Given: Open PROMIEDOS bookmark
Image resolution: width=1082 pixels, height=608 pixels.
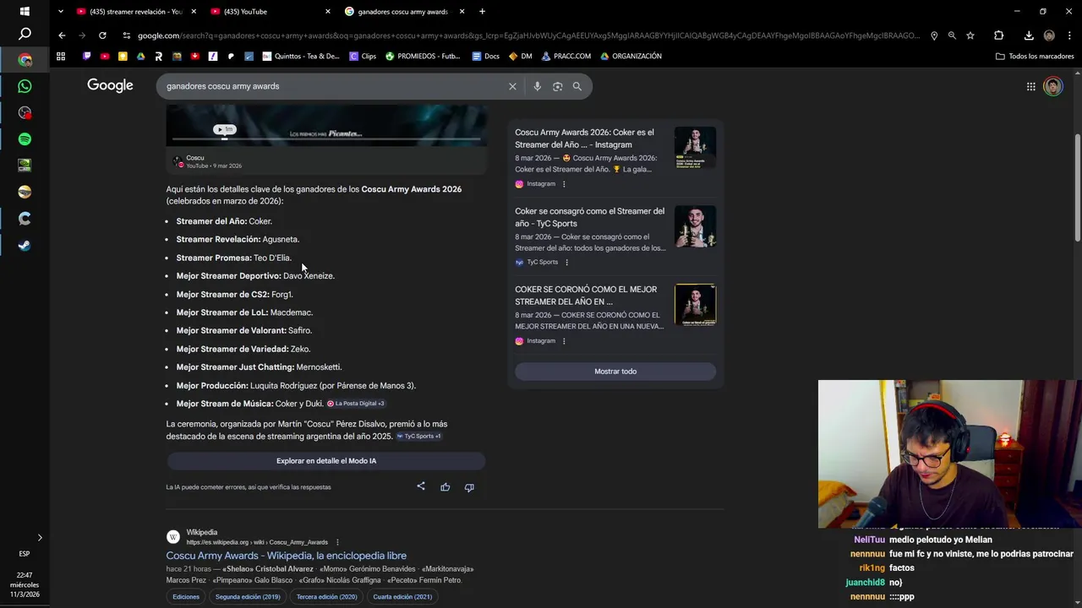Looking at the screenshot, I should click(423, 56).
